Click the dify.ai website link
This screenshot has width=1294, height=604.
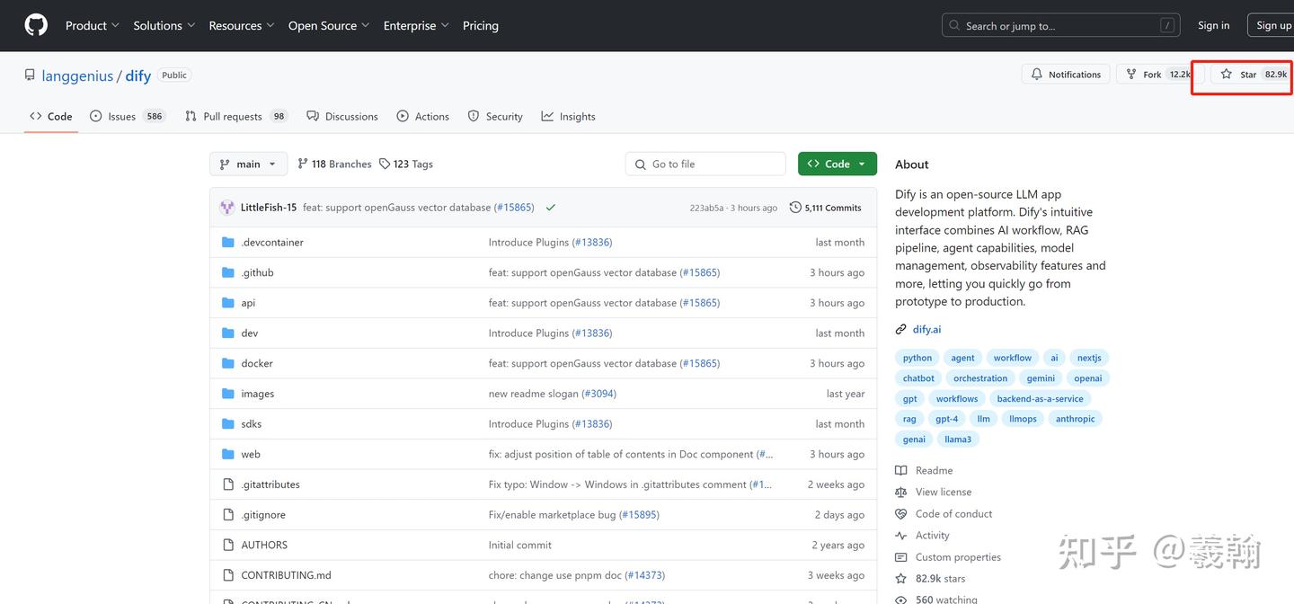pyautogui.click(x=926, y=330)
